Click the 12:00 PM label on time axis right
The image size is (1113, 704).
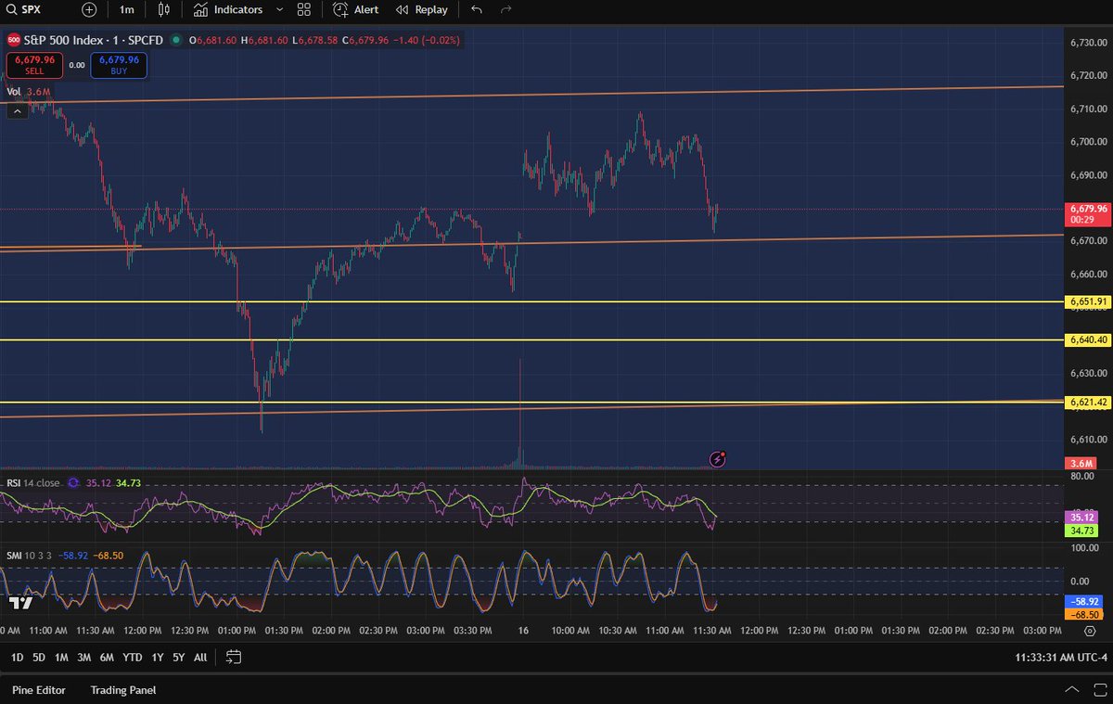[x=759, y=631]
